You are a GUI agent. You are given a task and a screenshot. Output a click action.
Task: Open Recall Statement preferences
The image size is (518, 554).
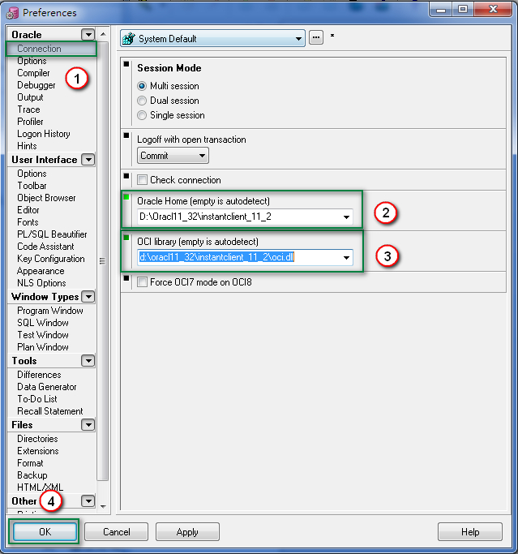(x=49, y=411)
